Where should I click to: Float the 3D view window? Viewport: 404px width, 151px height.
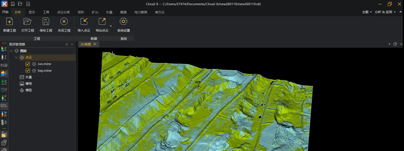pos(395,44)
